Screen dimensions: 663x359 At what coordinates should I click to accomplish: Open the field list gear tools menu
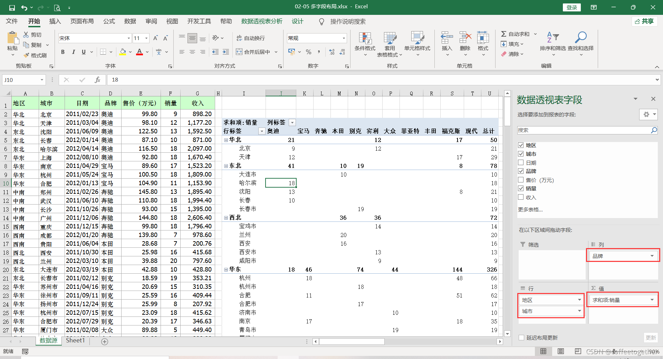tap(648, 114)
